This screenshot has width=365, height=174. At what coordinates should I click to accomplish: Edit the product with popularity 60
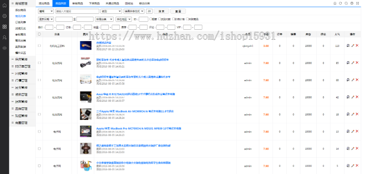(353, 80)
